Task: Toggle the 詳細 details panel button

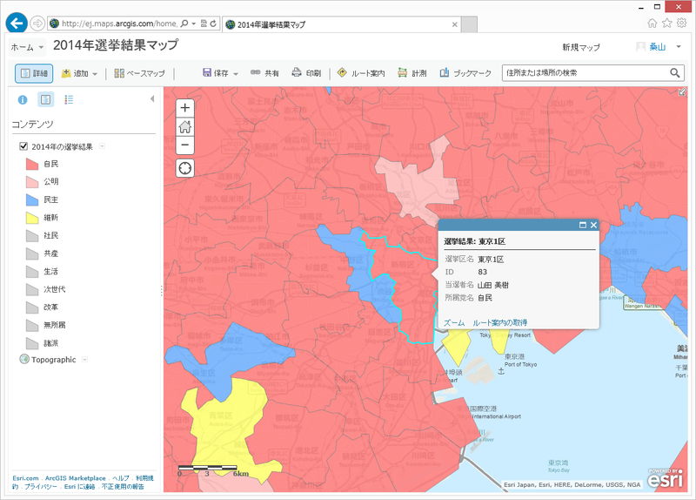Action: (34, 74)
